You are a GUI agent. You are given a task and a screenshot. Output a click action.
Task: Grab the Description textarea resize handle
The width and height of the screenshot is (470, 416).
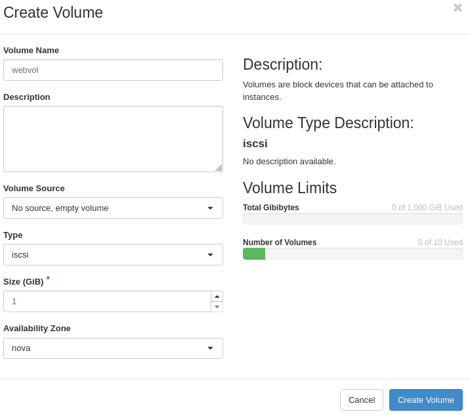pos(219,168)
